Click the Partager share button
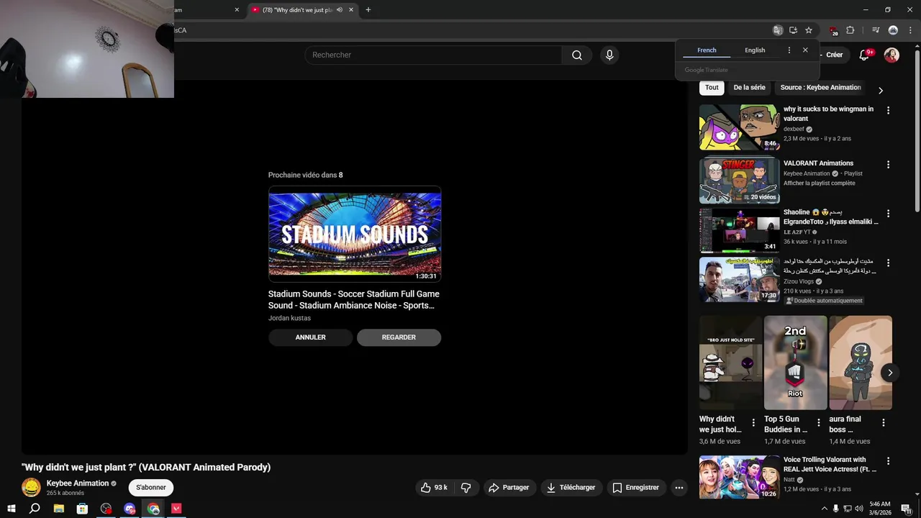Screen dimensions: 921x518 coord(509,488)
